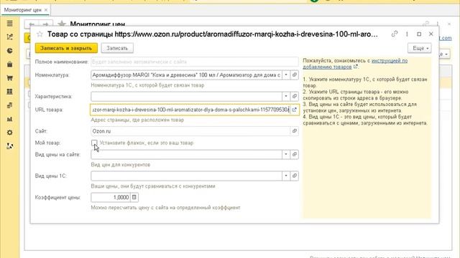This screenshot has height=258, width=460.
Task: Click the Сайт field with Ozon.ru
Action: 190,131
